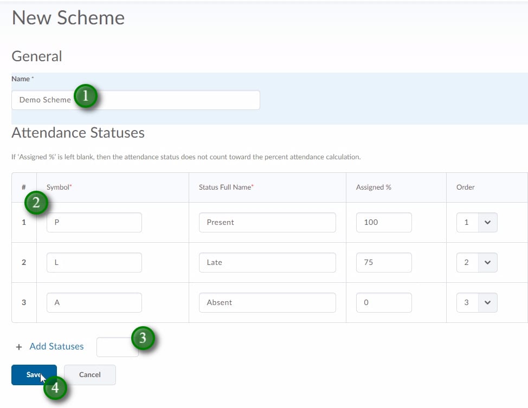Click the plus icon beside Add Statuses
The image size is (528, 408).
[x=19, y=347]
